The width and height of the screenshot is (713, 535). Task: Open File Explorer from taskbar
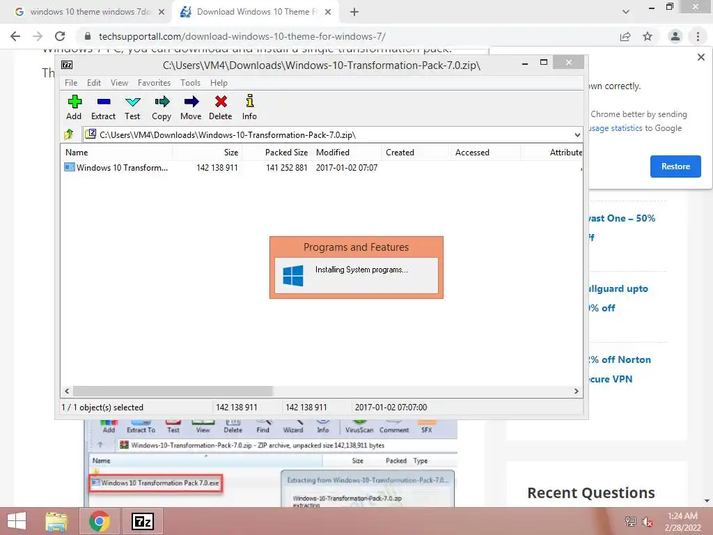56,521
